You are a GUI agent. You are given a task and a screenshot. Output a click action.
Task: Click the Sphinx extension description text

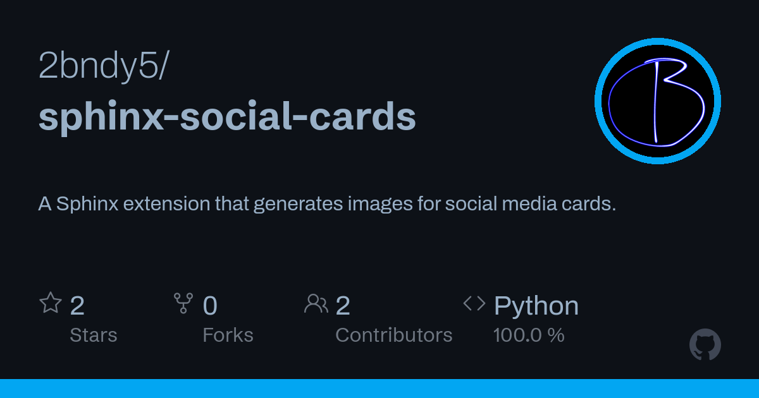(327, 204)
